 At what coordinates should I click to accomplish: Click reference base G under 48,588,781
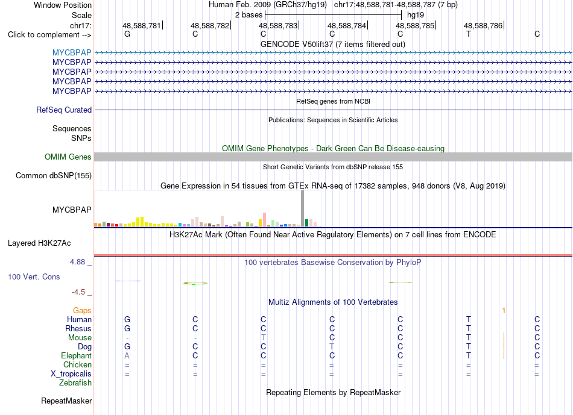coord(127,34)
